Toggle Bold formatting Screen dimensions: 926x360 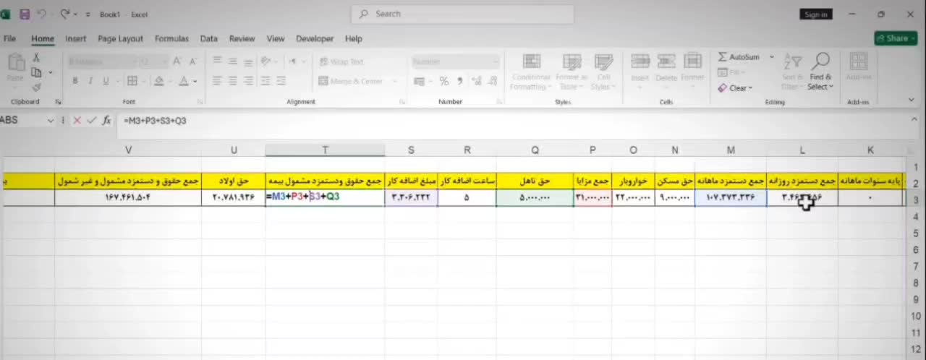tap(75, 81)
